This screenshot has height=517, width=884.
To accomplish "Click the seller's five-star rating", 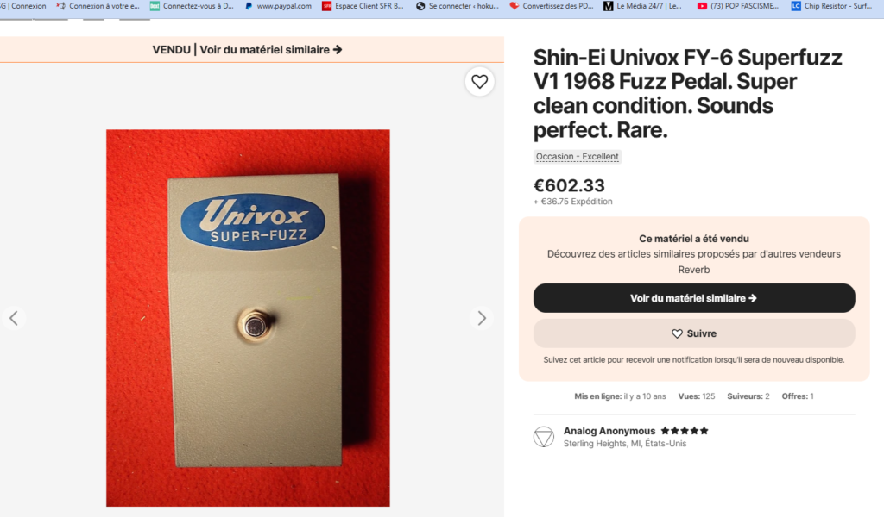I will pos(685,431).
